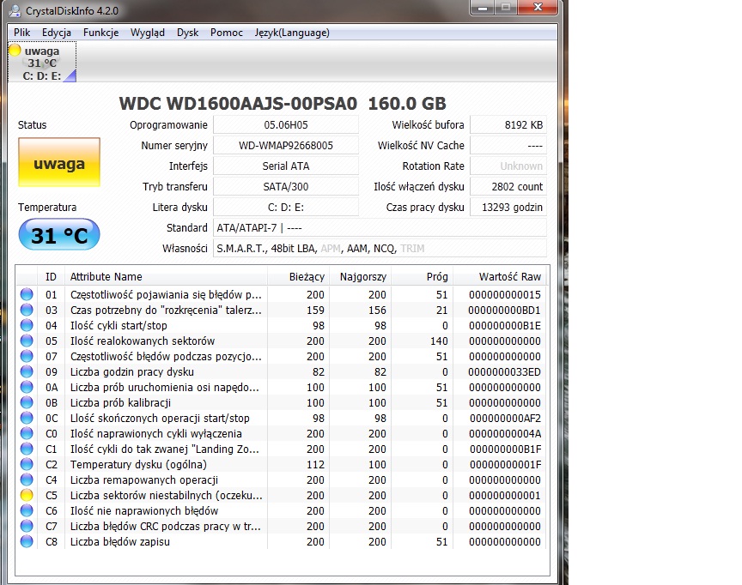Click the Bieżący column header

(x=298, y=276)
